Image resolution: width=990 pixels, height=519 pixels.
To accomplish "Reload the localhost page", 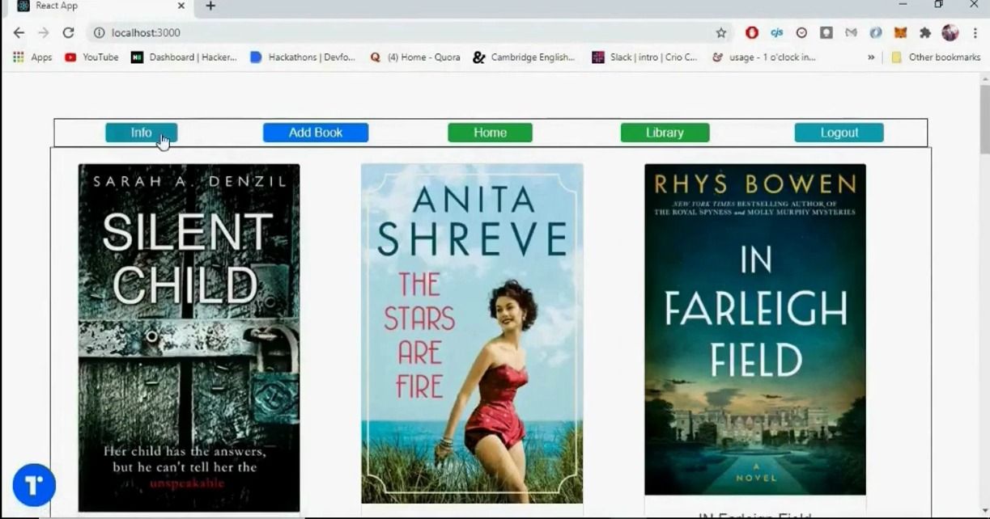I will (69, 33).
